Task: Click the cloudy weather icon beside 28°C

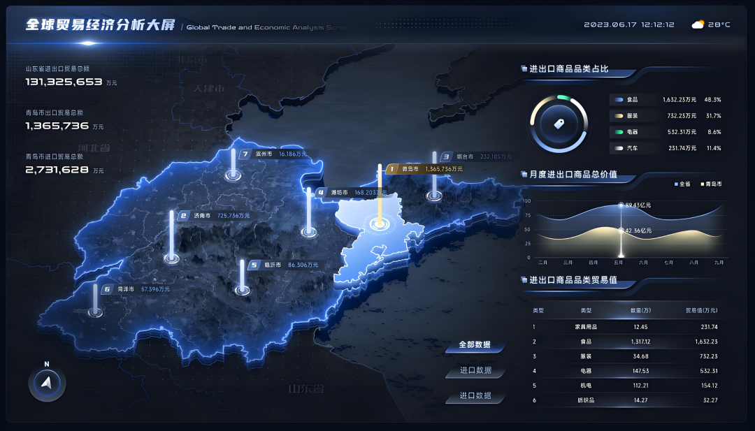Action: (x=697, y=24)
